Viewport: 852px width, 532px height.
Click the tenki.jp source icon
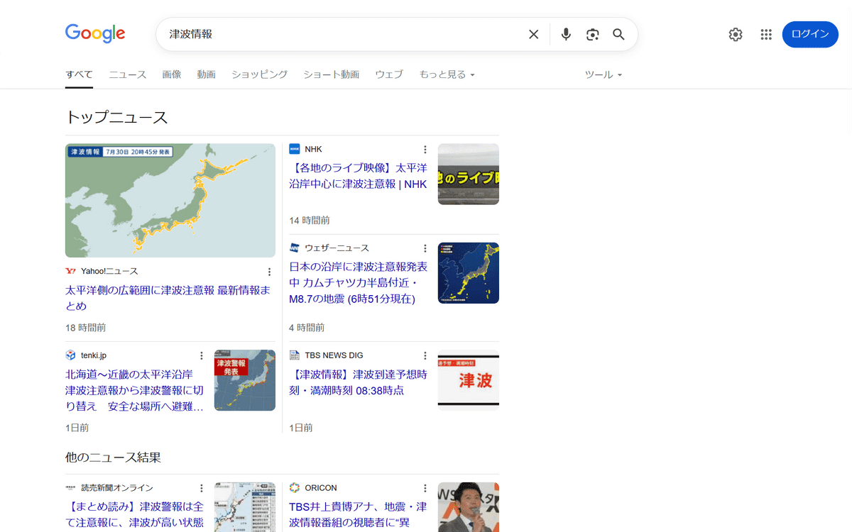(x=70, y=355)
